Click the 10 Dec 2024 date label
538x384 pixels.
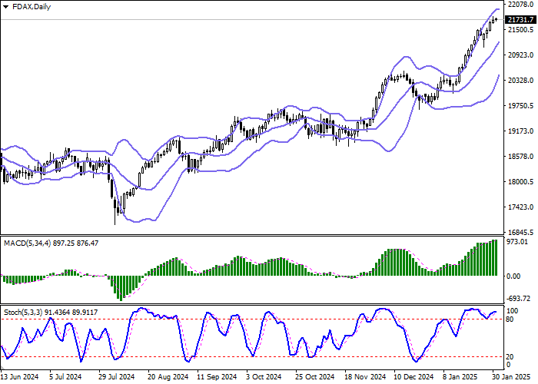point(412,377)
